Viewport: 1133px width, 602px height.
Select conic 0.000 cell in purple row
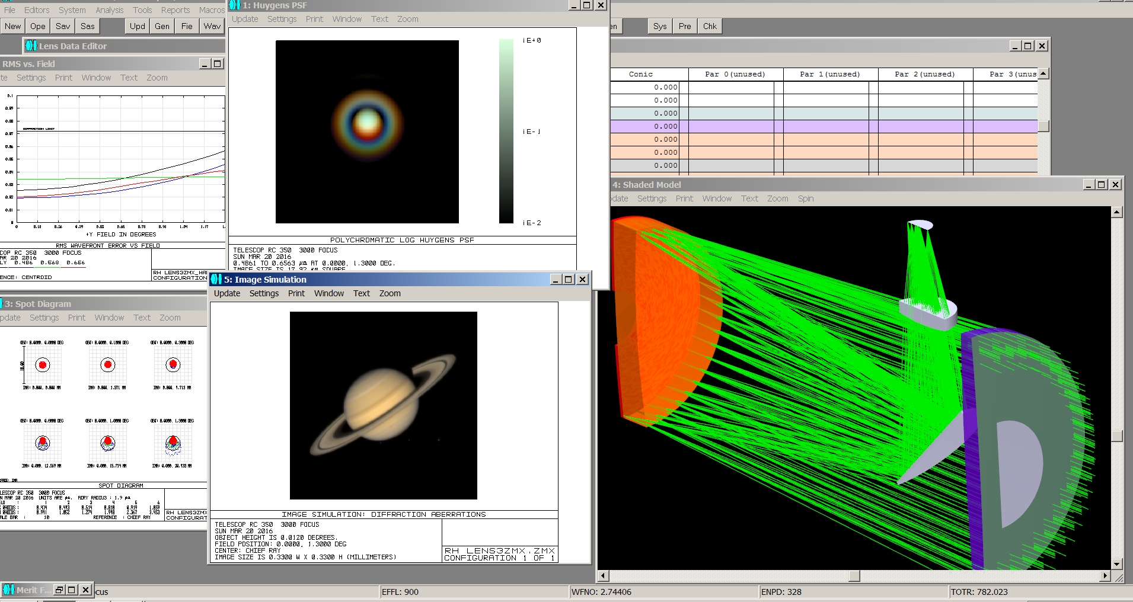644,126
